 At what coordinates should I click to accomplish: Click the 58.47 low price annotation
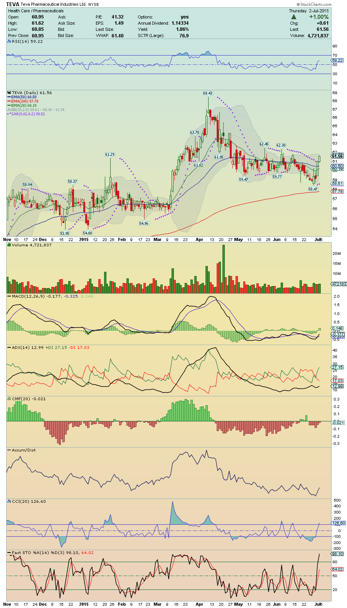click(x=313, y=189)
